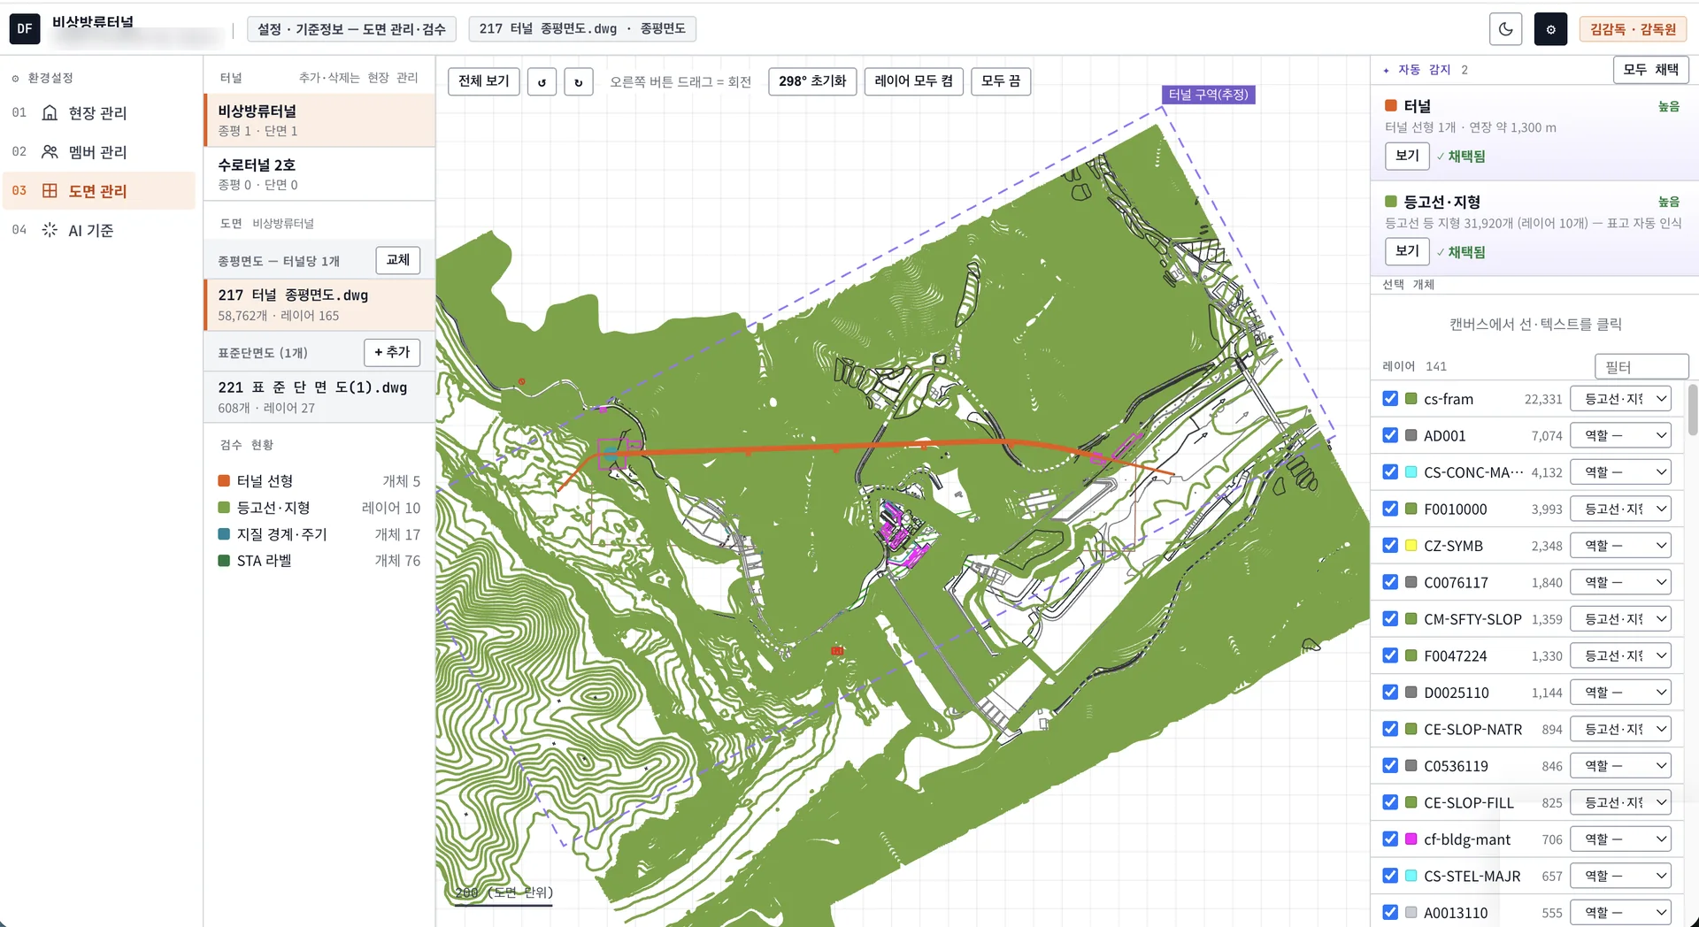Open 217 터널 종평면도.dwg file entry
The image size is (1699, 927).
[x=319, y=304]
